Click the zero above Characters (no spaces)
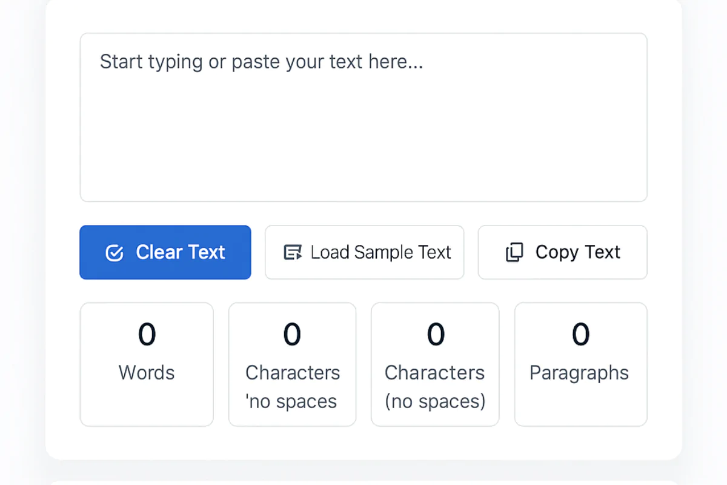727x485 pixels. (x=434, y=334)
